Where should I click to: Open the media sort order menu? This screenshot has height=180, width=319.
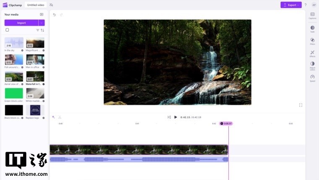(42, 30)
